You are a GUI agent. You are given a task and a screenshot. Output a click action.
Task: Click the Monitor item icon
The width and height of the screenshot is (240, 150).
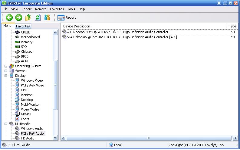17,95
